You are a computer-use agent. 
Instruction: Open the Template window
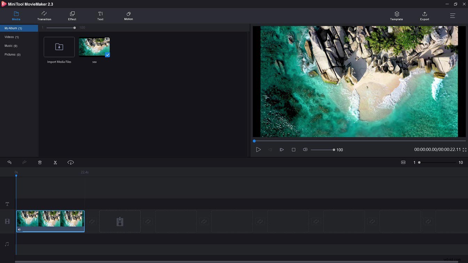pos(396,16)
